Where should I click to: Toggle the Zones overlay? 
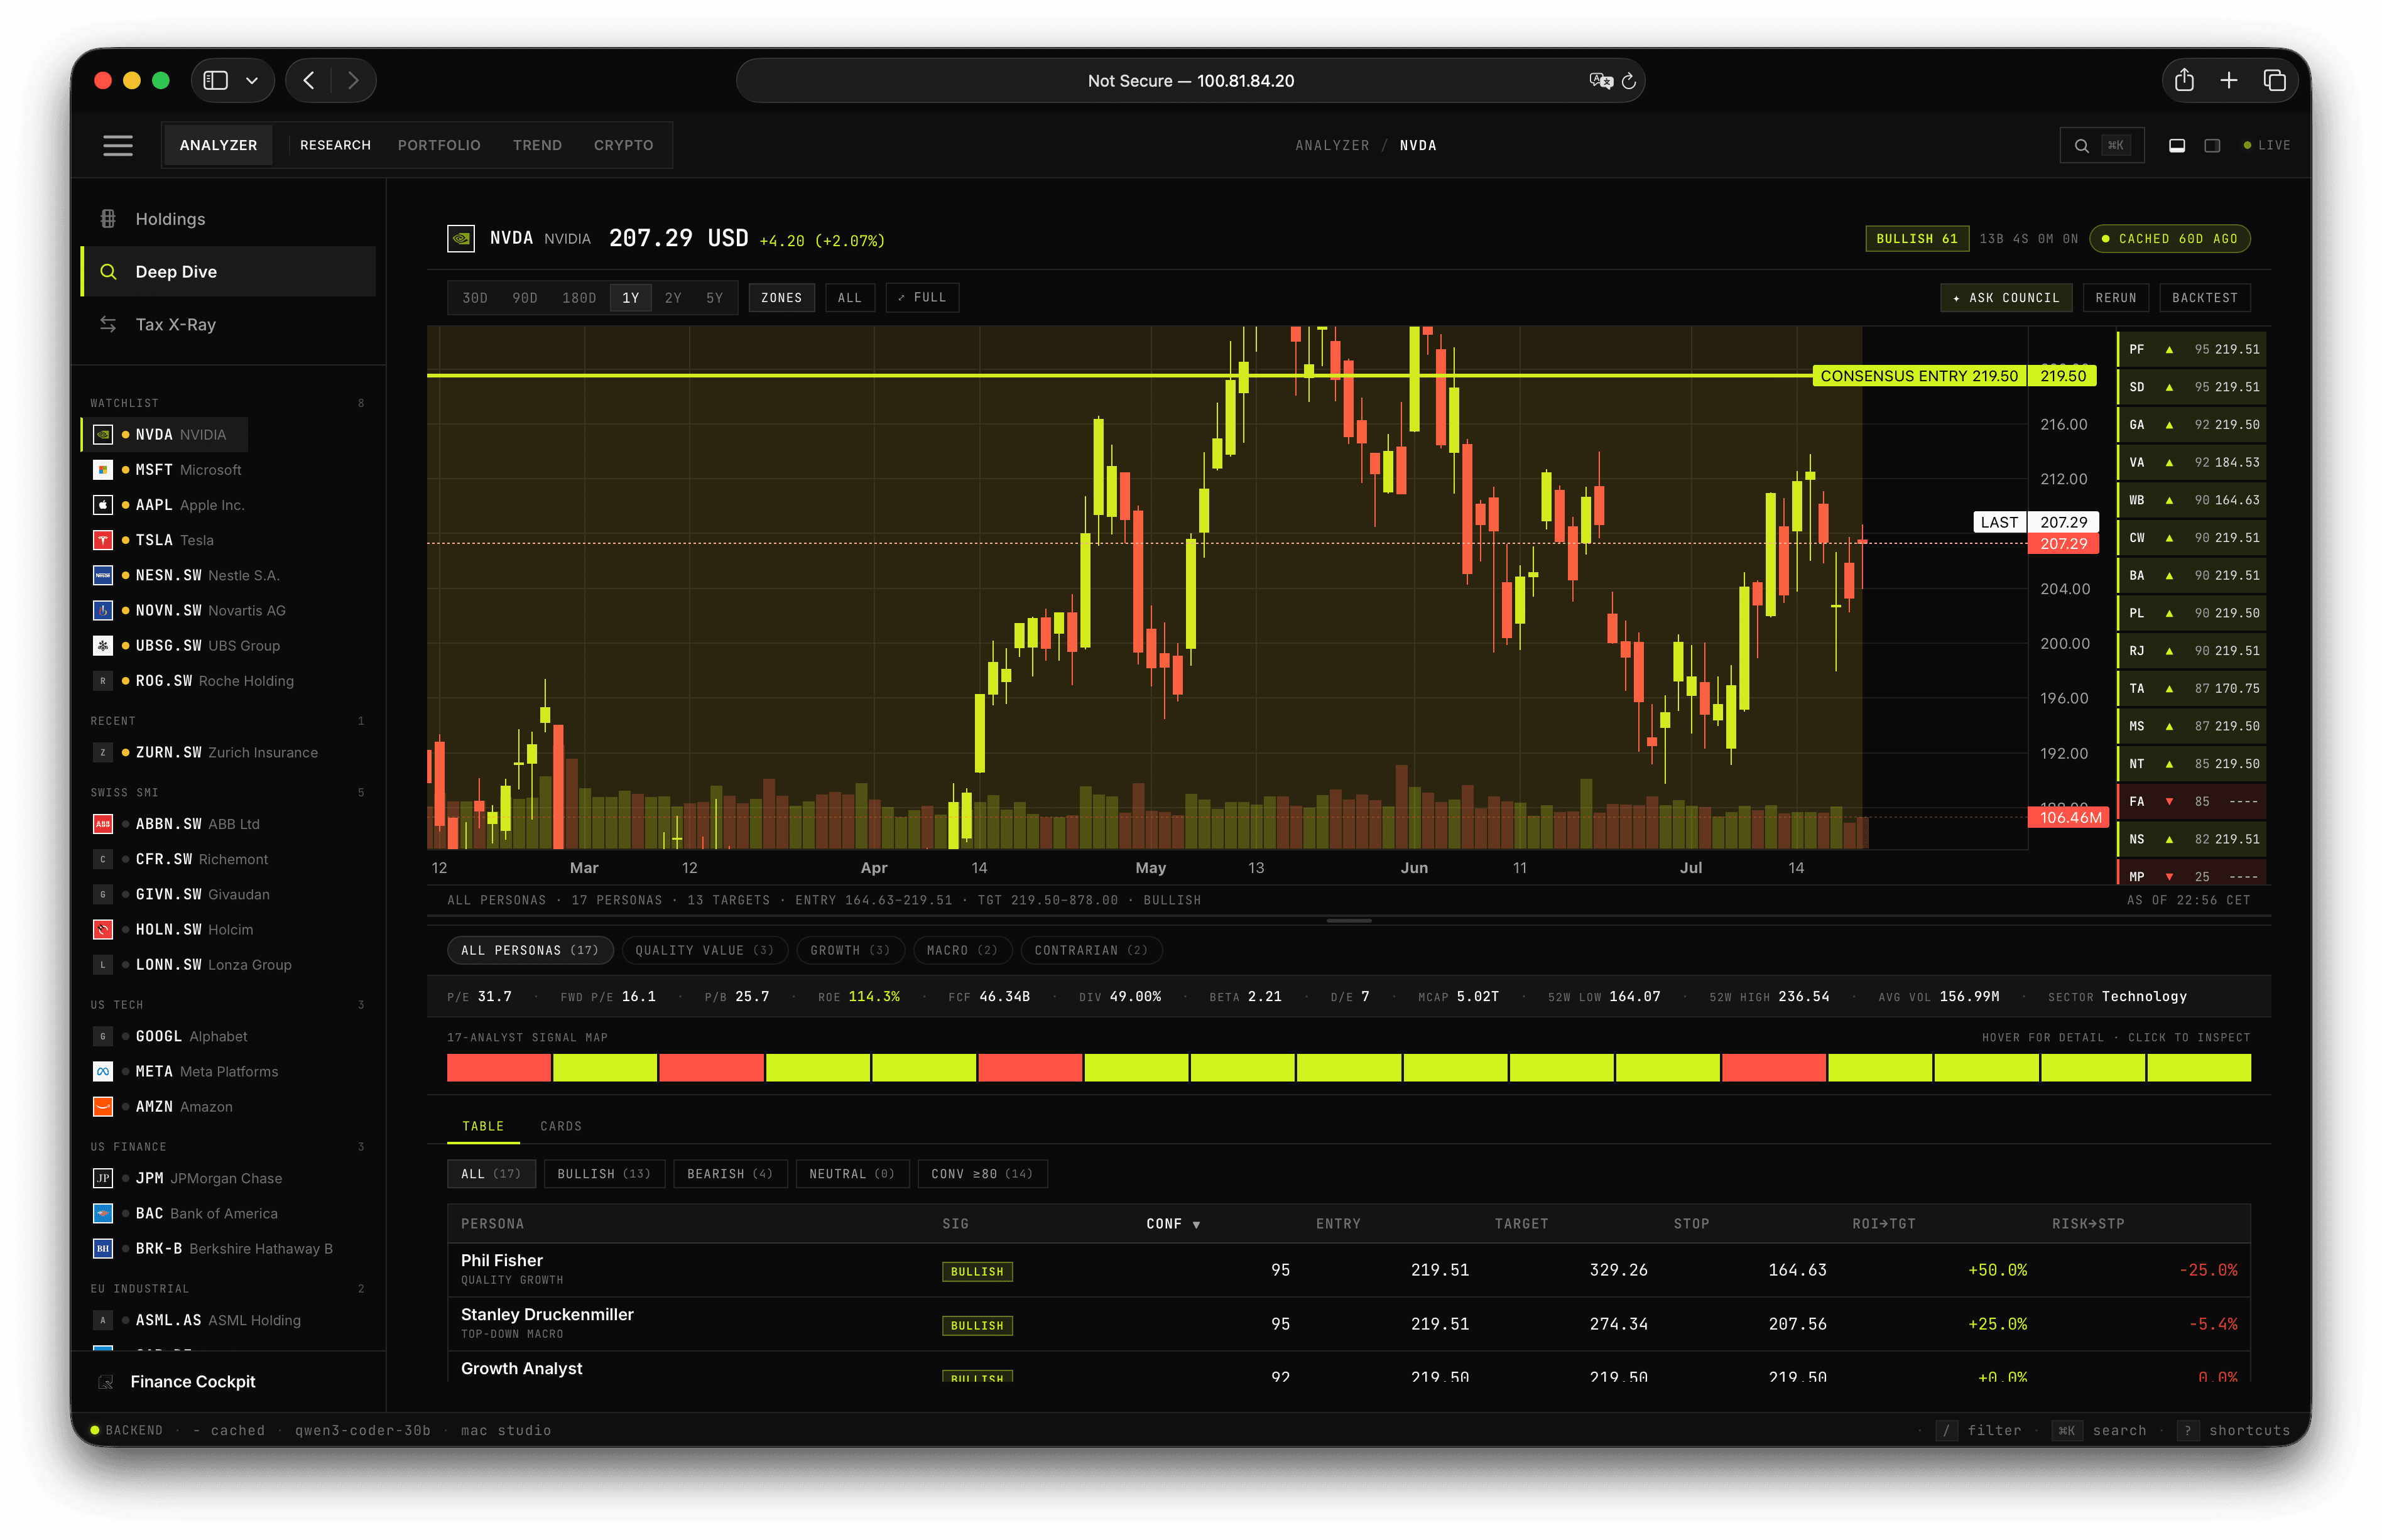pos(781,298)
